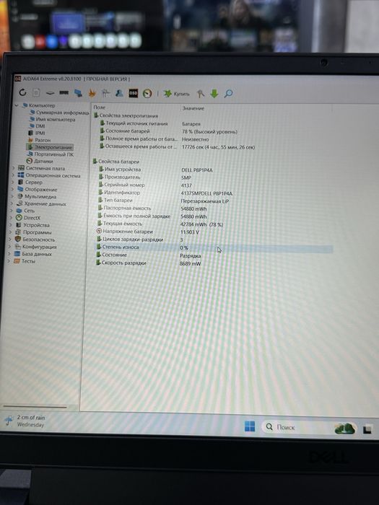The image size is (379, 505).
Task: Collapse the Компьютер tree node
Action: pos(17,105)
